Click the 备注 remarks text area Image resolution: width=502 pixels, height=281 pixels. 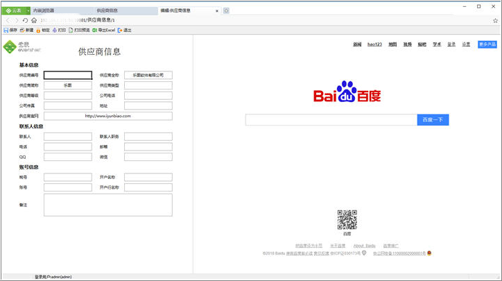coord(108,205)
